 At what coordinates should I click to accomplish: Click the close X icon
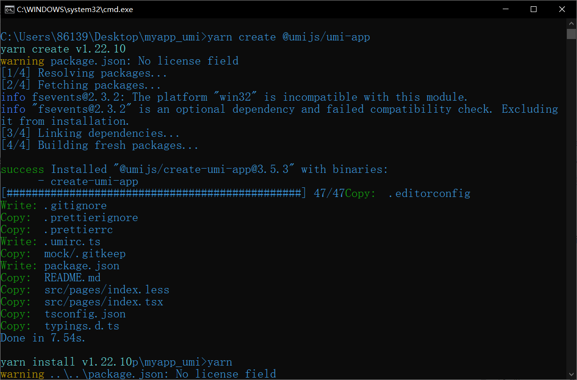tap(562, 9)
